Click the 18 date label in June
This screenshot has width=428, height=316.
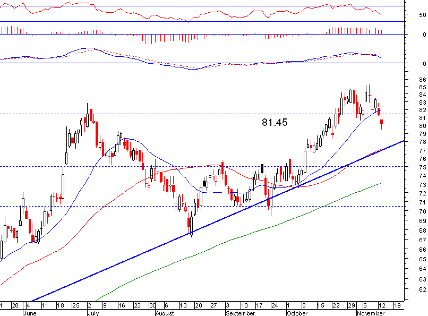pos(60,305)
